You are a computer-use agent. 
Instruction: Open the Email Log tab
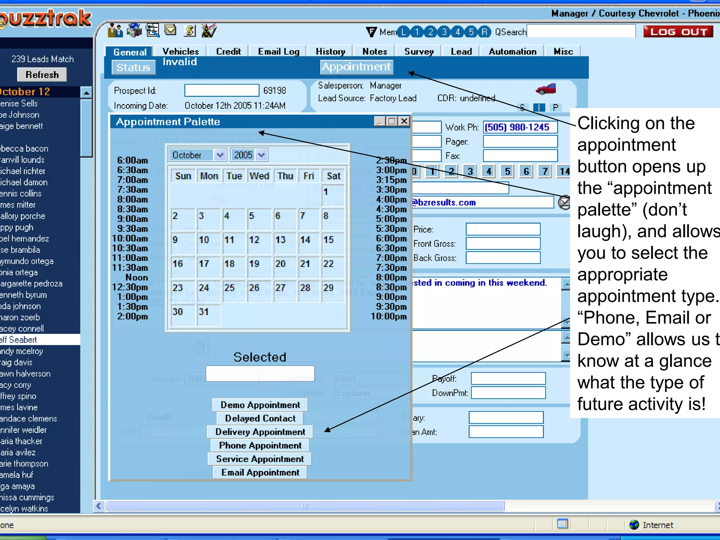tap(278, 51)
